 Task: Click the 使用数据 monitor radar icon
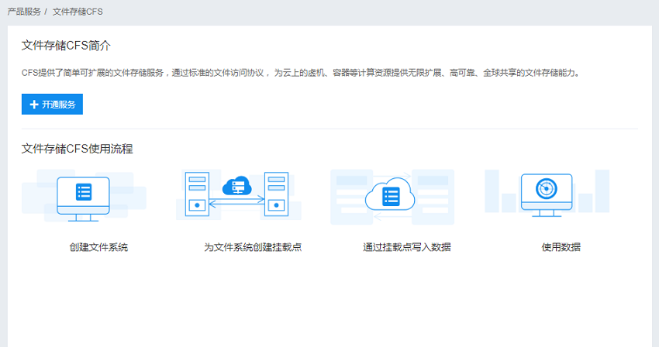pyautogui.click(x=547, y=195)
